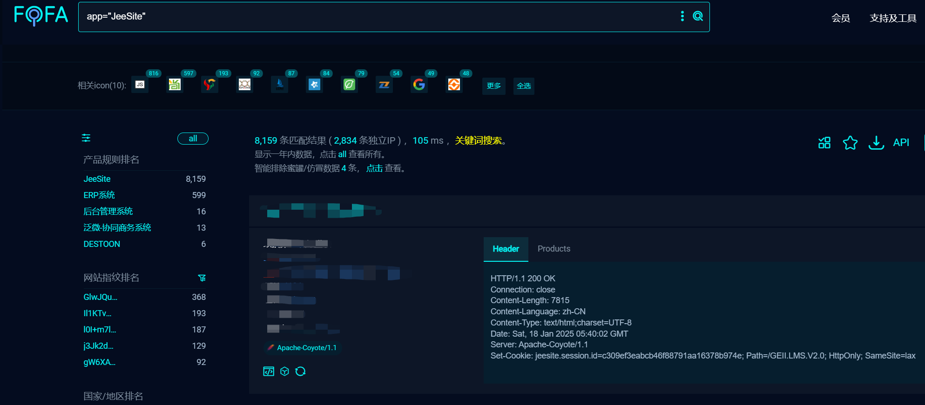Click 点击 to view honeypot data

point(374,168)
